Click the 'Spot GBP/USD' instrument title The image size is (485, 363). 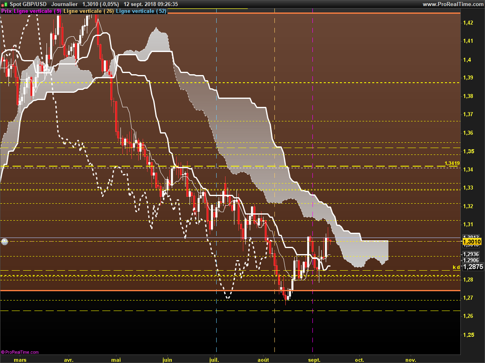tap(28, 4)
